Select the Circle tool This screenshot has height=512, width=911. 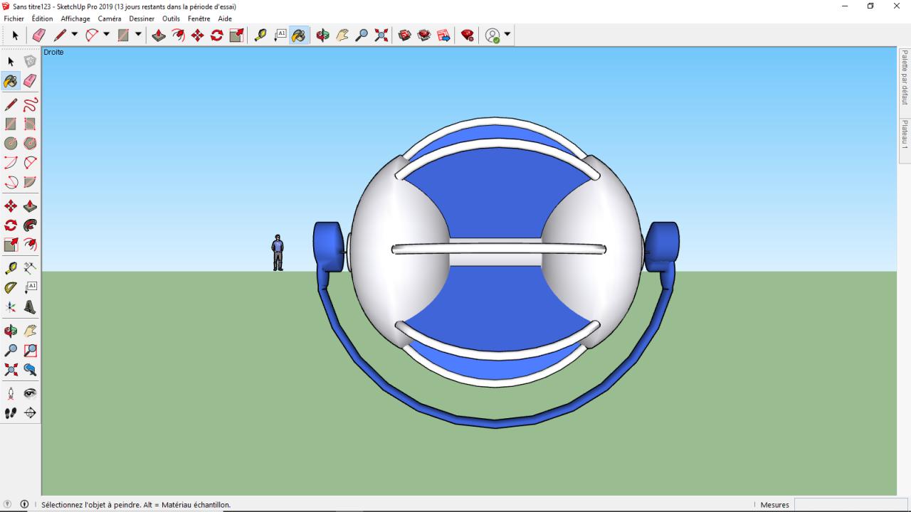(11, 144)
